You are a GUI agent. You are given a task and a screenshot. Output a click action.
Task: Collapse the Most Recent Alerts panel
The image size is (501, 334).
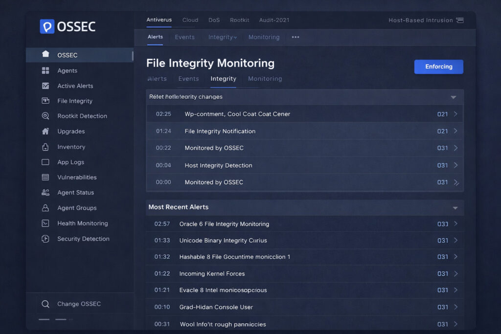[455, 207]
